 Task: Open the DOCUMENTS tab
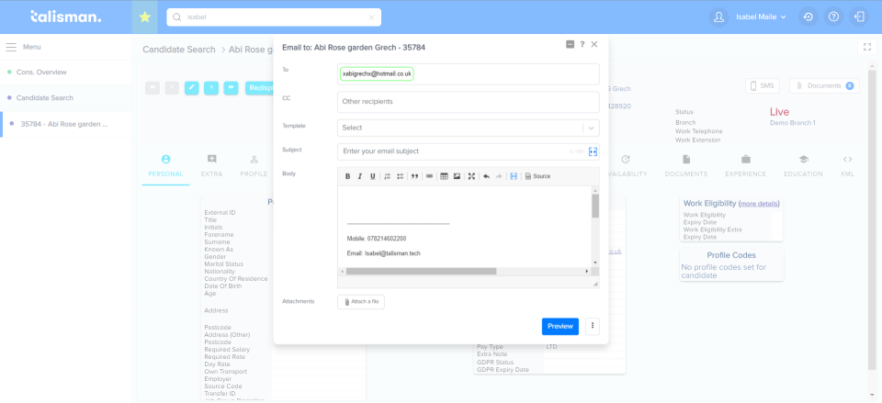coord(685,167)
